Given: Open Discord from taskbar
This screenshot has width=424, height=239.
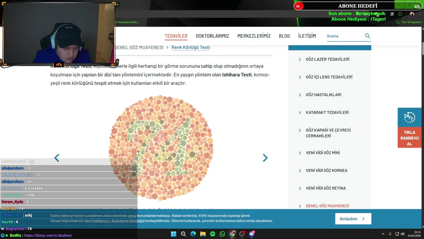Looking at the screenshot, I should [x=252, y=234].
